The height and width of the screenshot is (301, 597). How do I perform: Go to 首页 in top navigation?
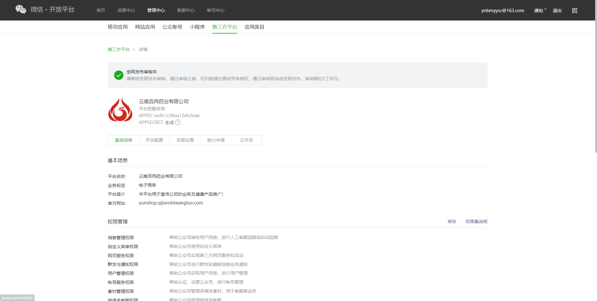click(101, 10)
